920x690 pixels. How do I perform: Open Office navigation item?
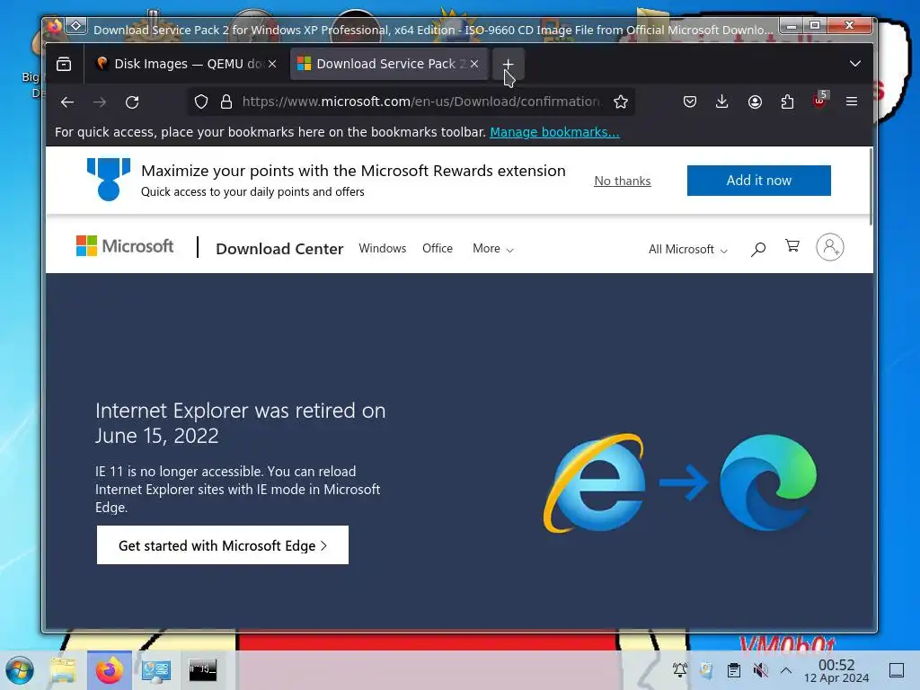tap(438, 248)
